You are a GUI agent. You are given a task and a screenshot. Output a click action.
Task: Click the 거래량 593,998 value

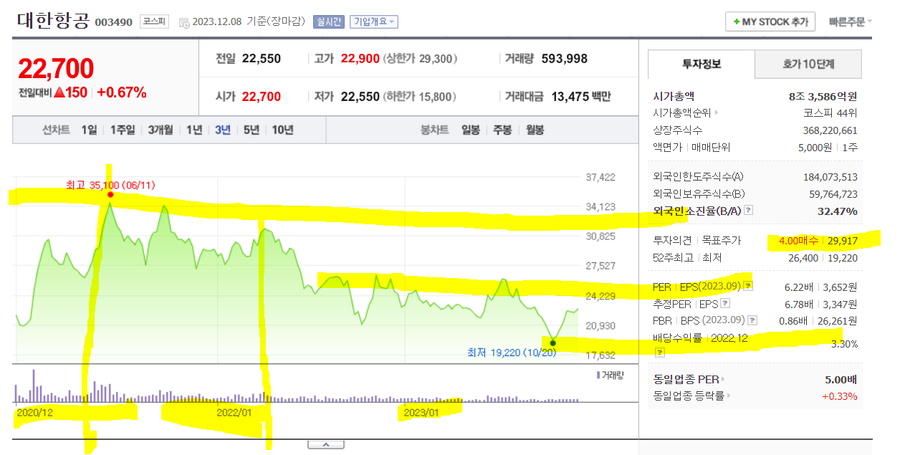click(x=565, y=59)
